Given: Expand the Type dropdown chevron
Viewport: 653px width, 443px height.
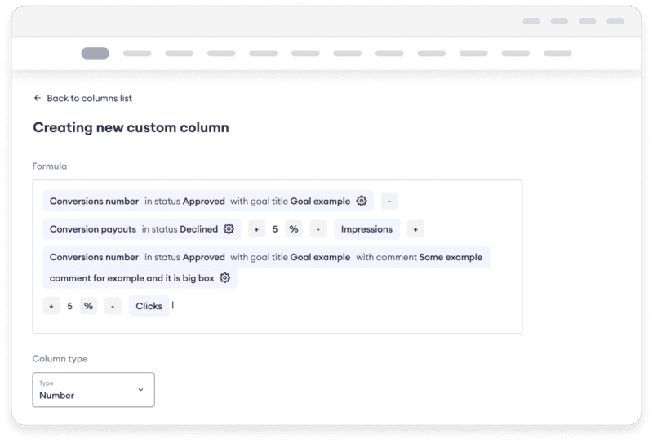Looking at the screenshot, I should tap(140, 390).
